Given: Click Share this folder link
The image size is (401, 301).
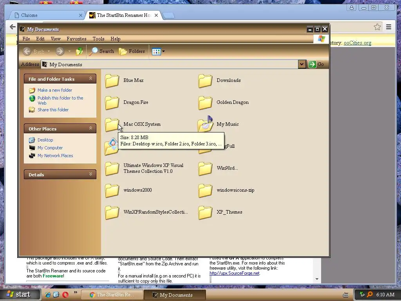Looking at the screenshot, I should point(53,110).
